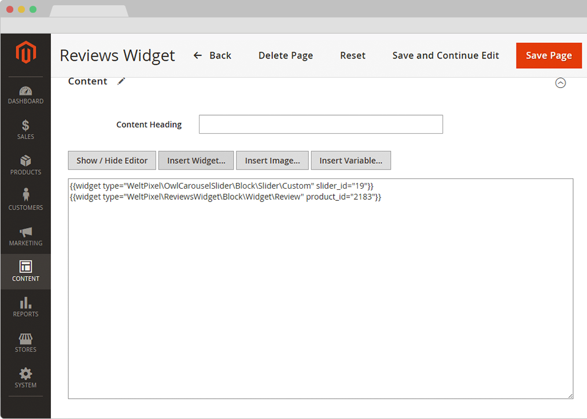Open the Customers menu in sidebar

tap(25, 201)
